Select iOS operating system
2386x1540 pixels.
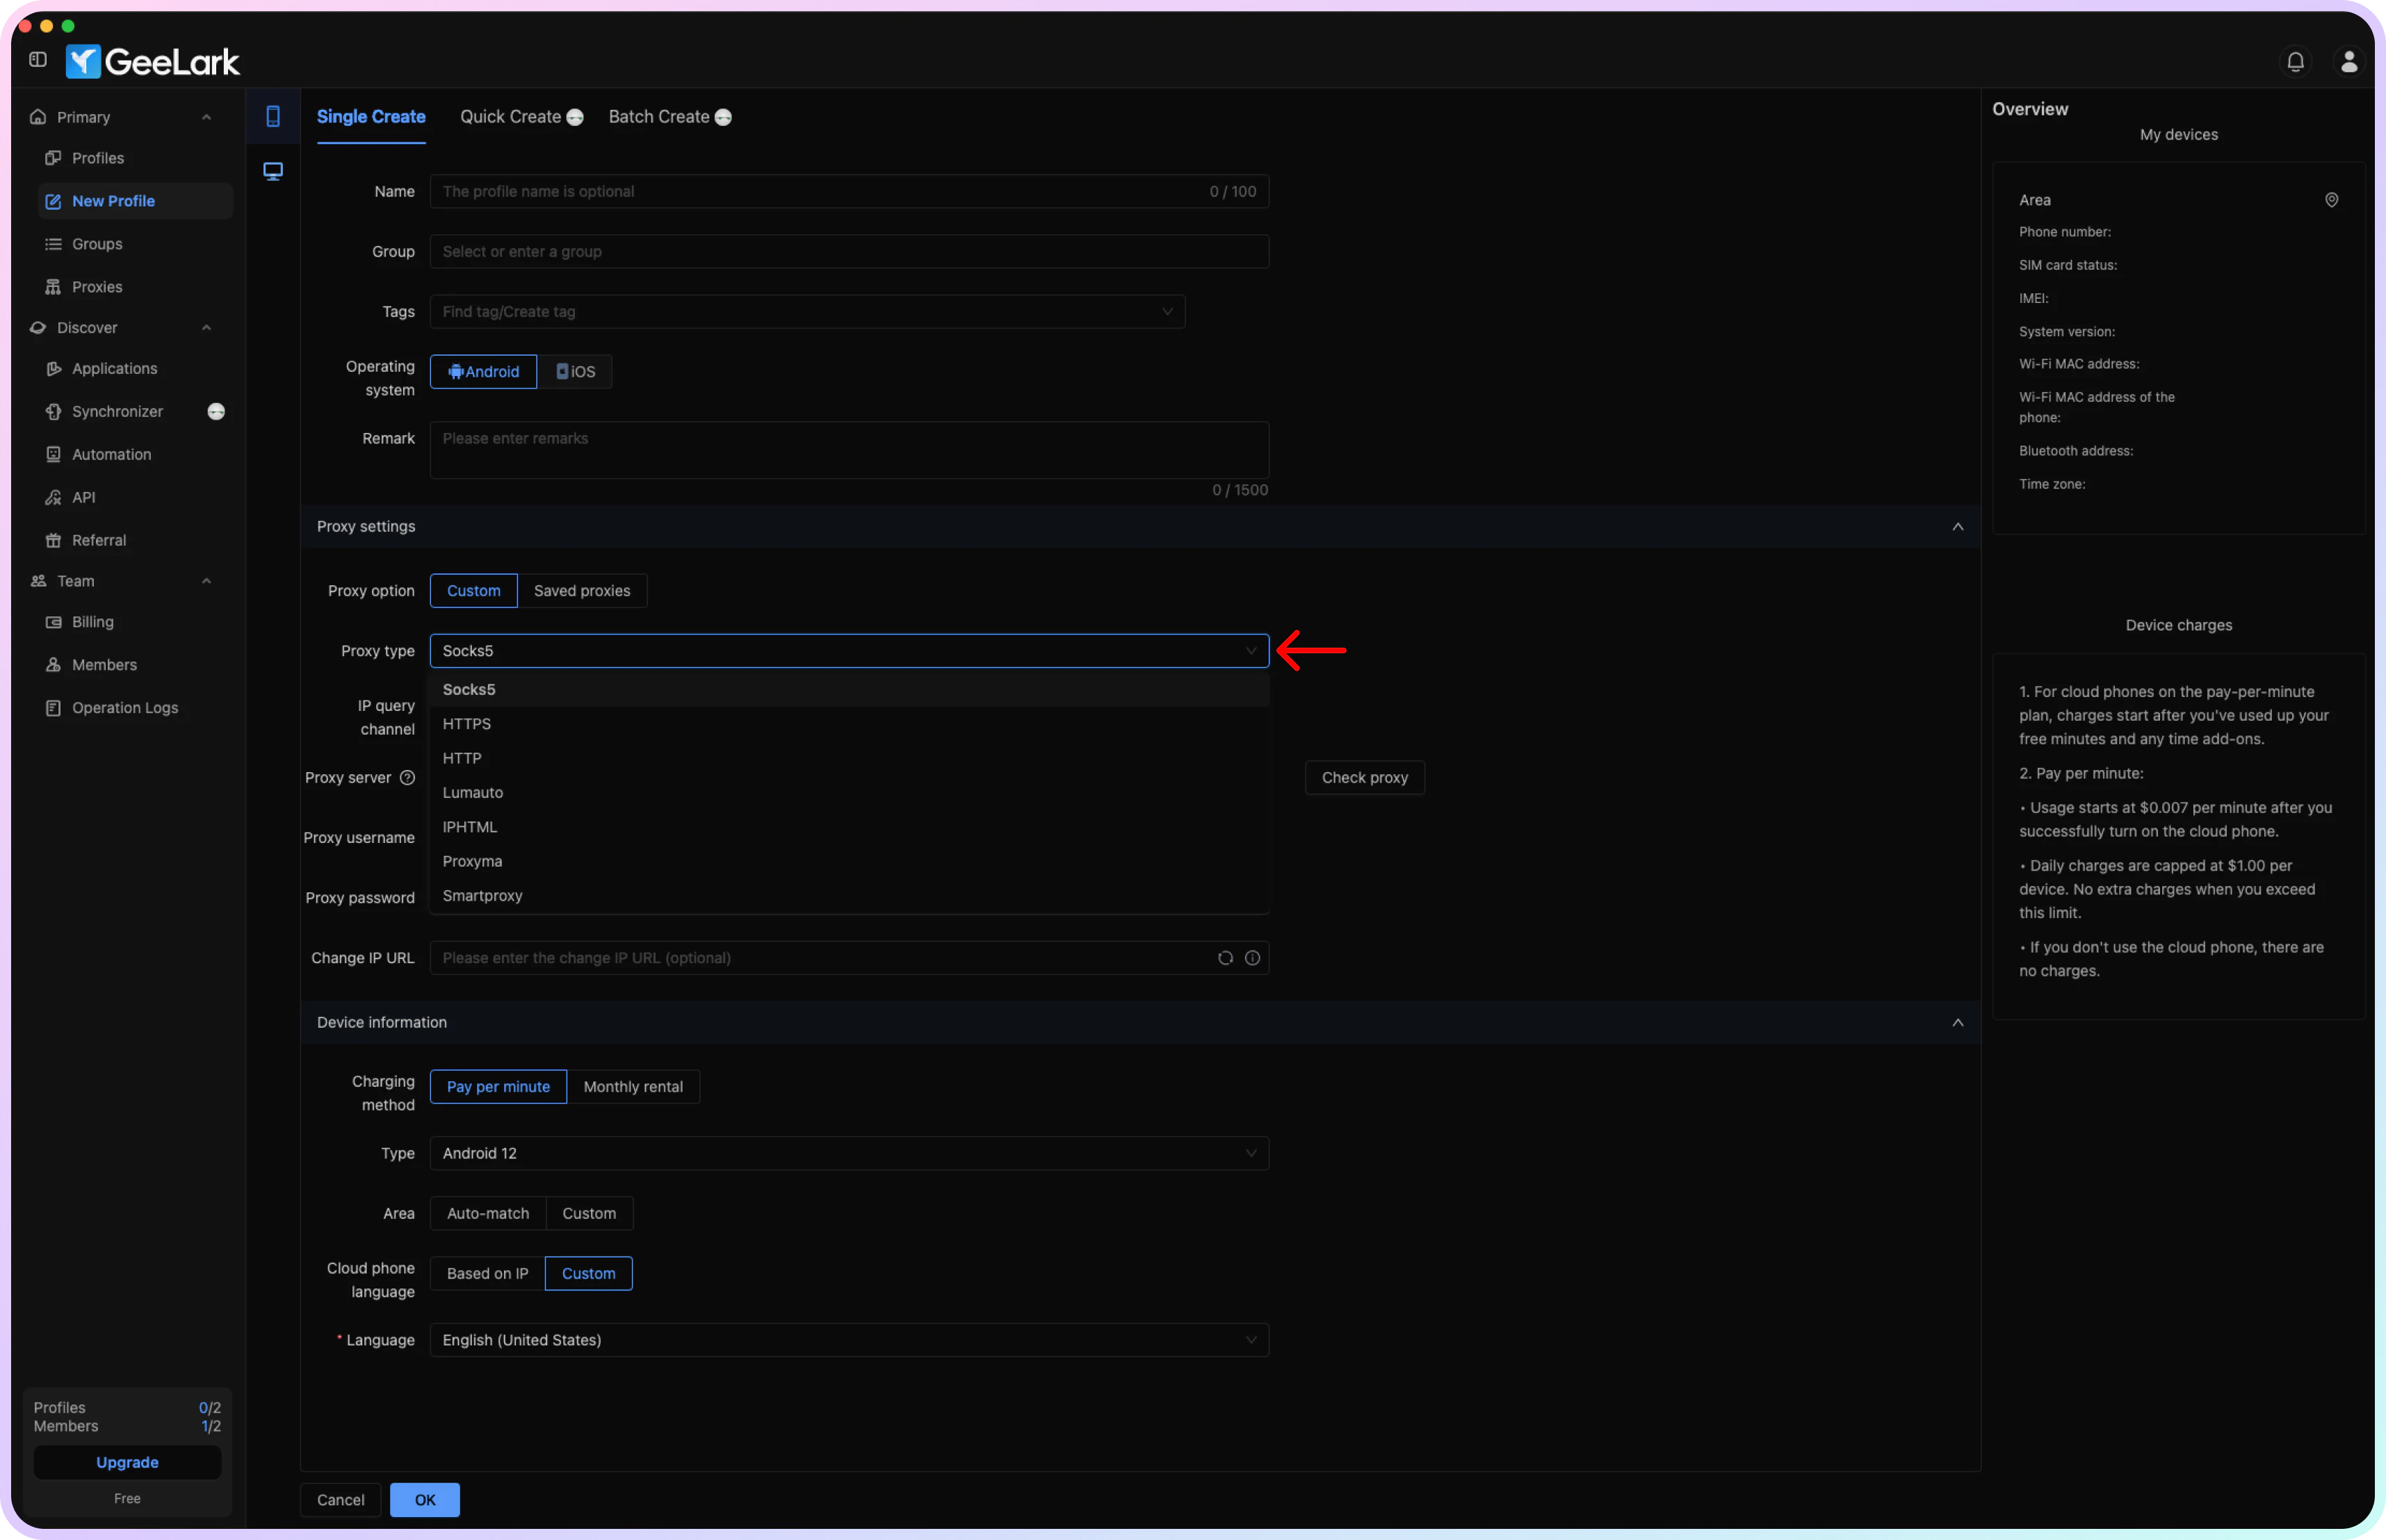coord(575,372)
